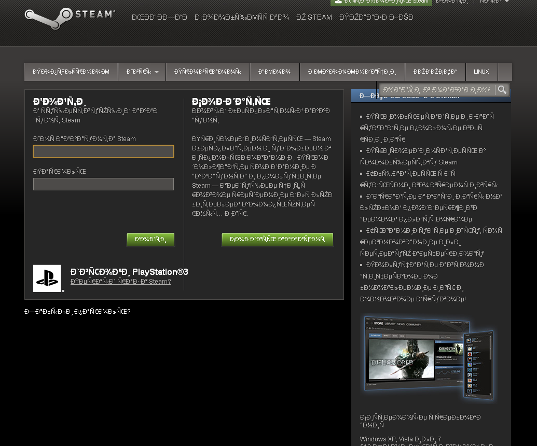Select News tab just left of LINUX
This screenshot has height=446, width=537.
pos(435,72)
